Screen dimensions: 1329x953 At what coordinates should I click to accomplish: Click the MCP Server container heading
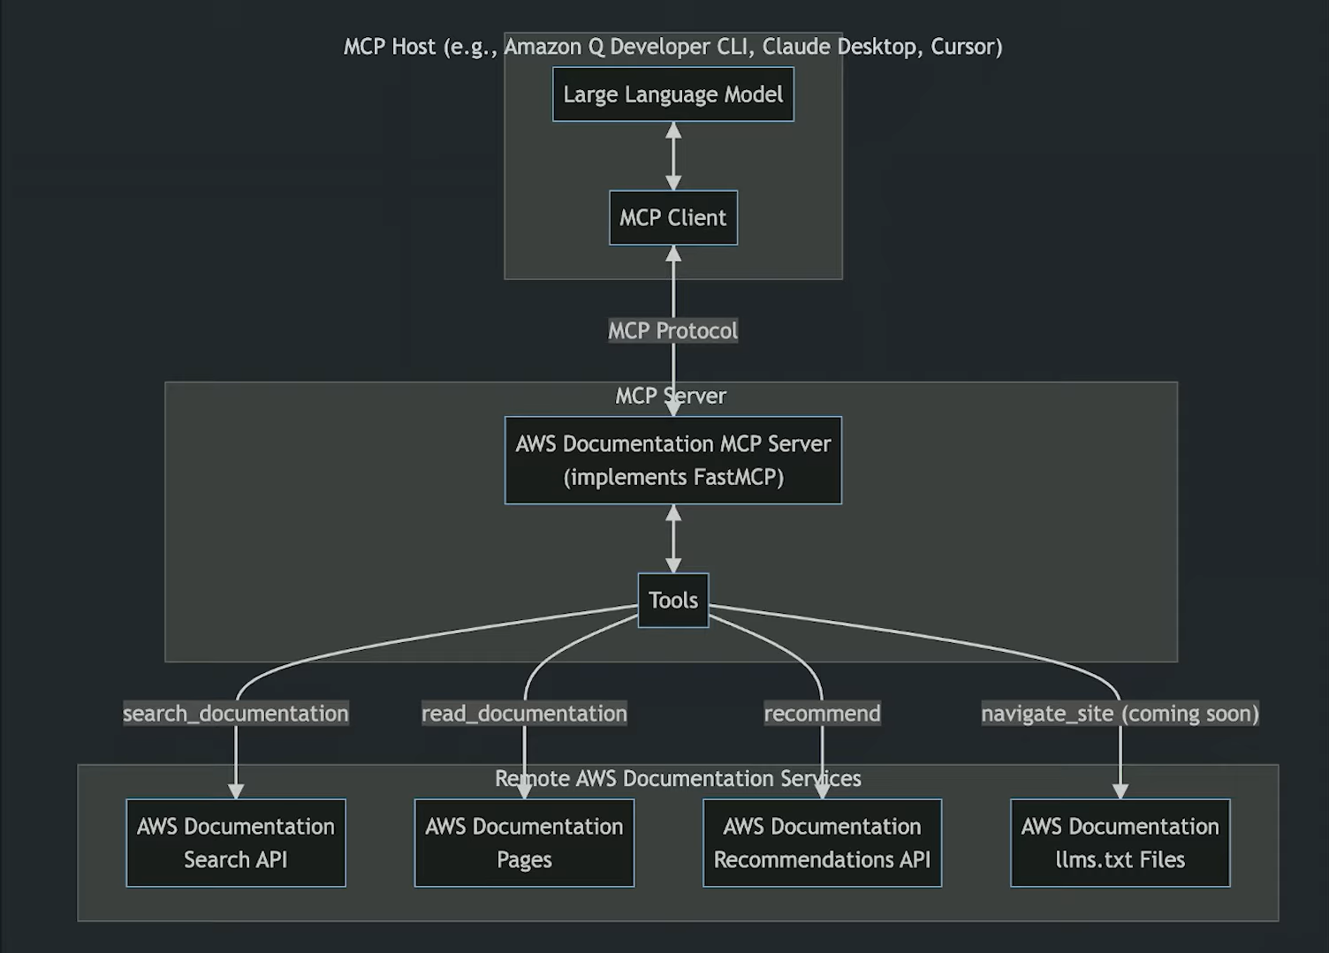[x=672, y=396]
